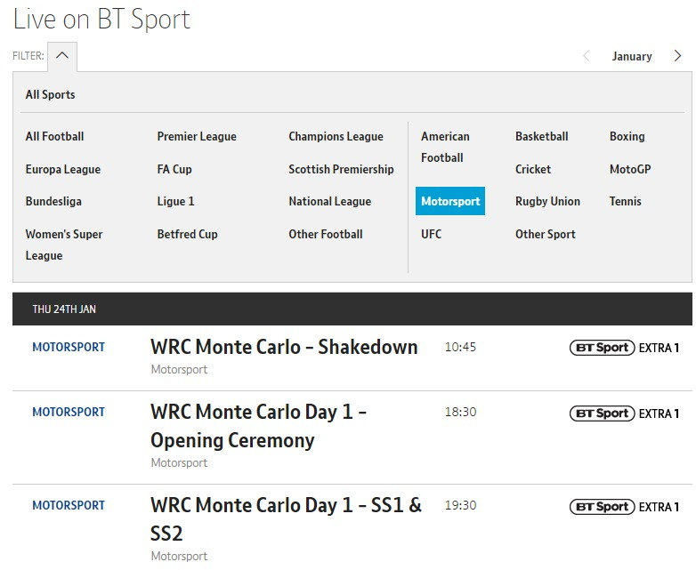Filter by UFC events
696x570 pixels.
431,235
